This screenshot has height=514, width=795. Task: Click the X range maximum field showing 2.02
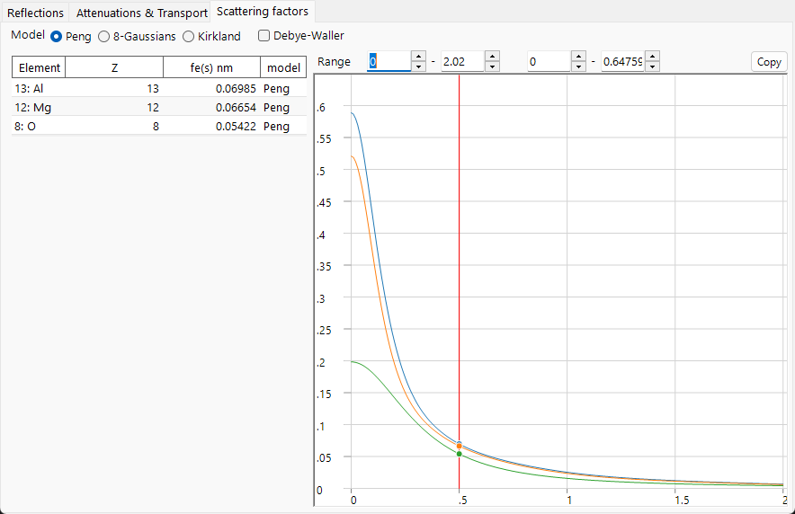point(462,61)
